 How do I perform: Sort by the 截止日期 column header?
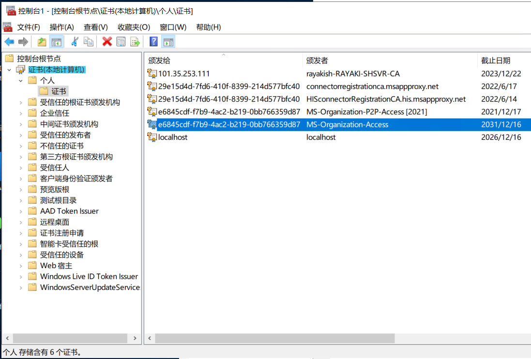click(x=496, y=60)
